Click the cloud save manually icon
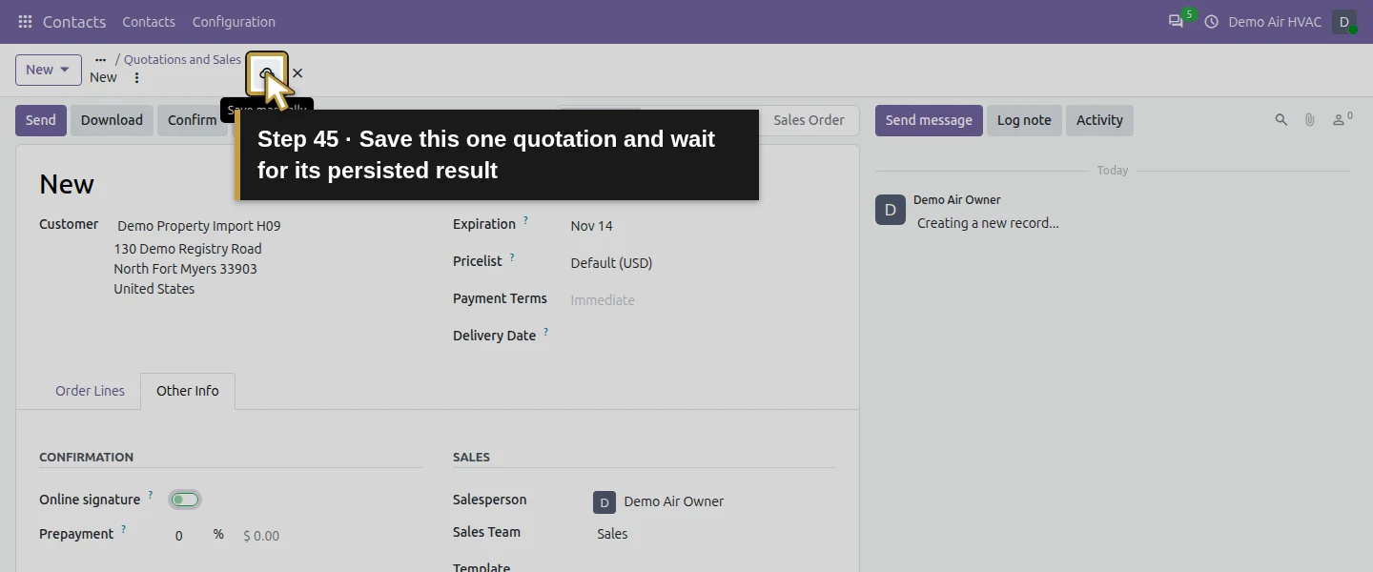The height and width of the screenshot is (572, 1373). click(267, 73)
